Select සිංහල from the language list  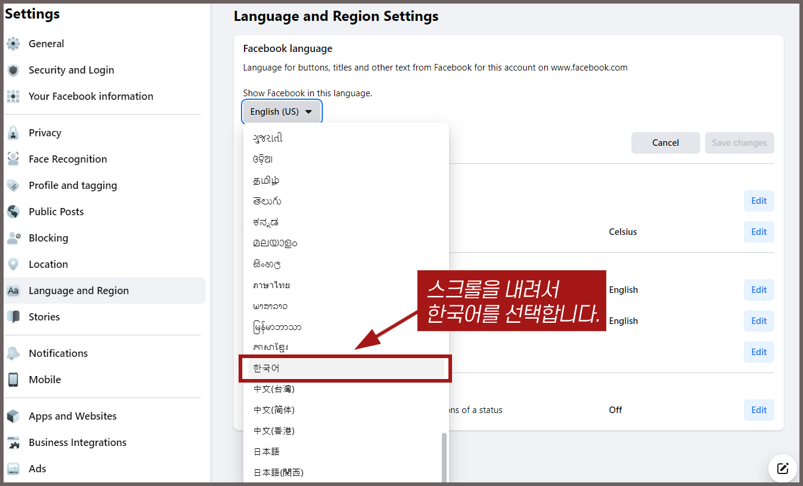pyautogui.click(x=344, y=264)
